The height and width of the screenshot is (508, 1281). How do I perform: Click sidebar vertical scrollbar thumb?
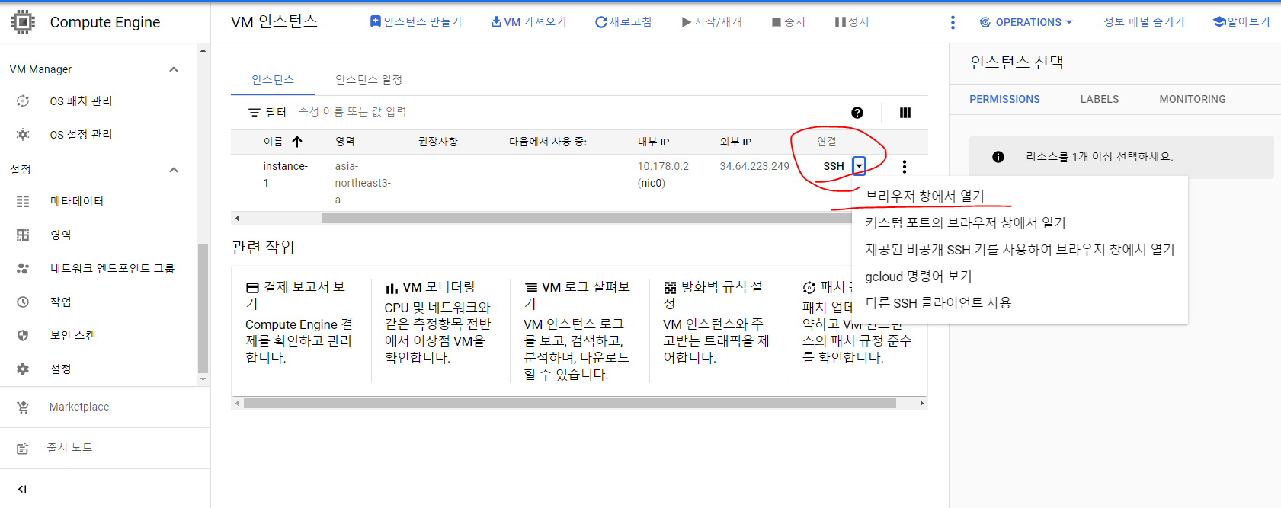pyautogui.click(x=203, y=308)
